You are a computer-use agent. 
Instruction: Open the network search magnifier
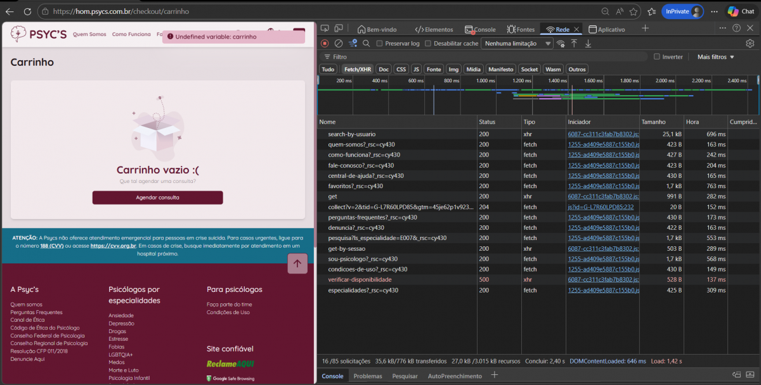click(x=367, y=43)
